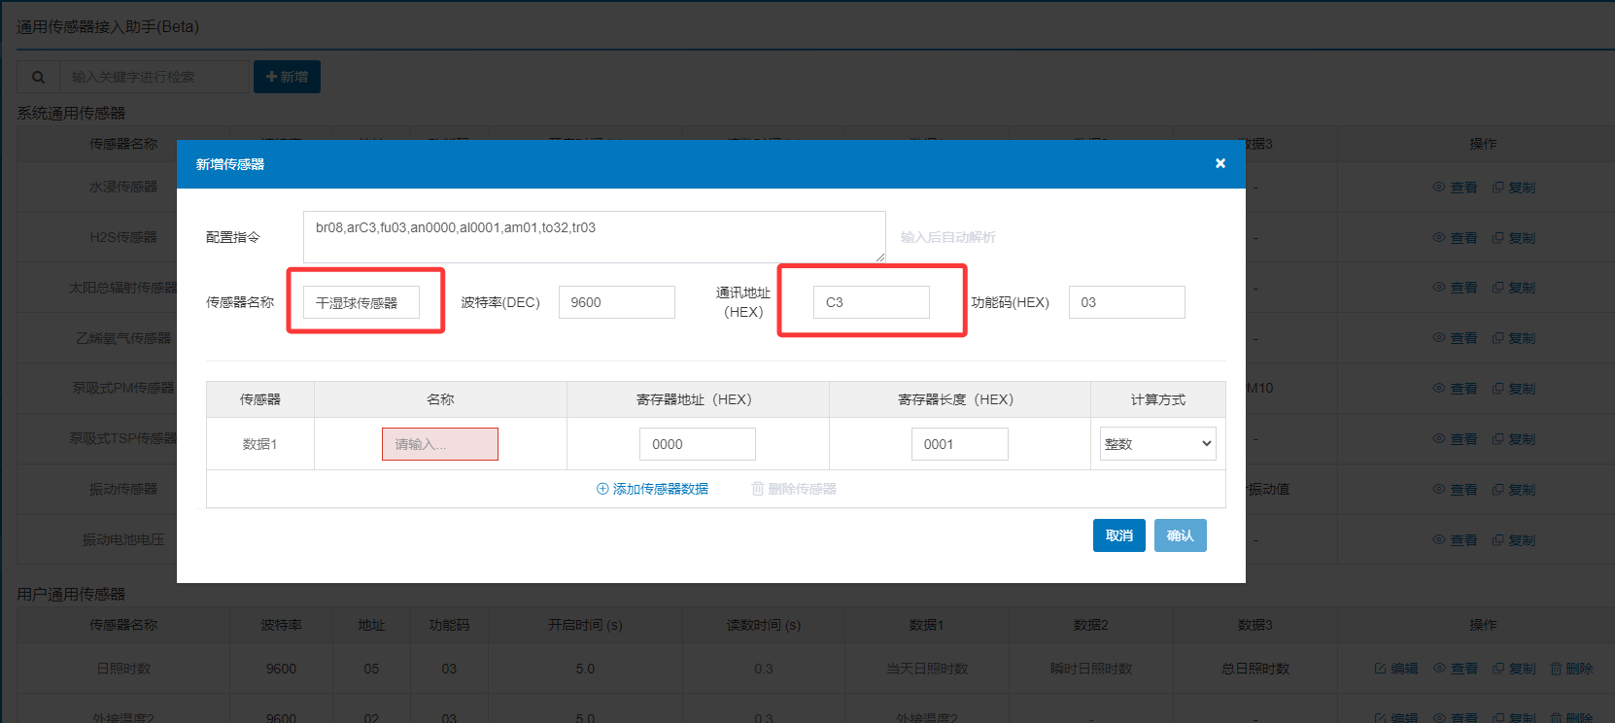Image resolution: width=1615 pixels, height=723 pixels.
Task: Click 总日照时数 cell in 数据3 column
Action: 1255,669
